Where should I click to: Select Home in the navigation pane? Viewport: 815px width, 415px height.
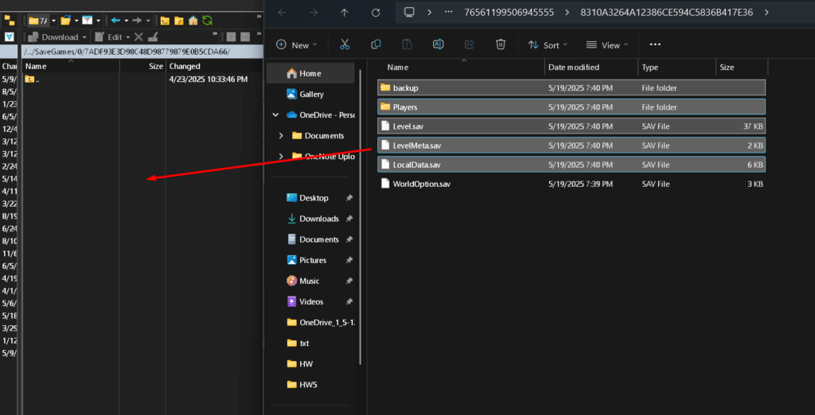310,73
